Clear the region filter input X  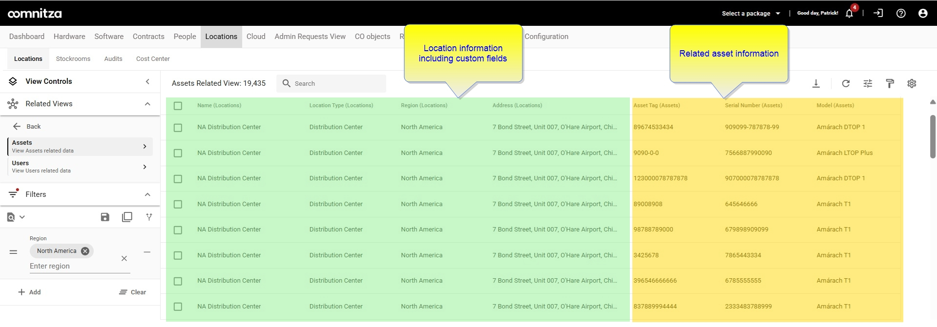click(124, 258)
